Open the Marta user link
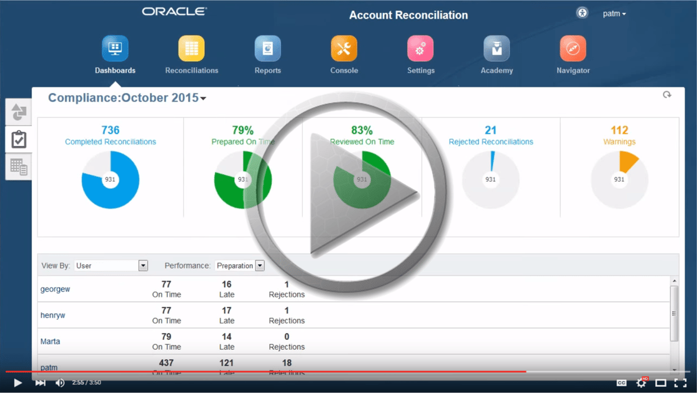Viewport: 697px width, 393px height. [50, 341]
